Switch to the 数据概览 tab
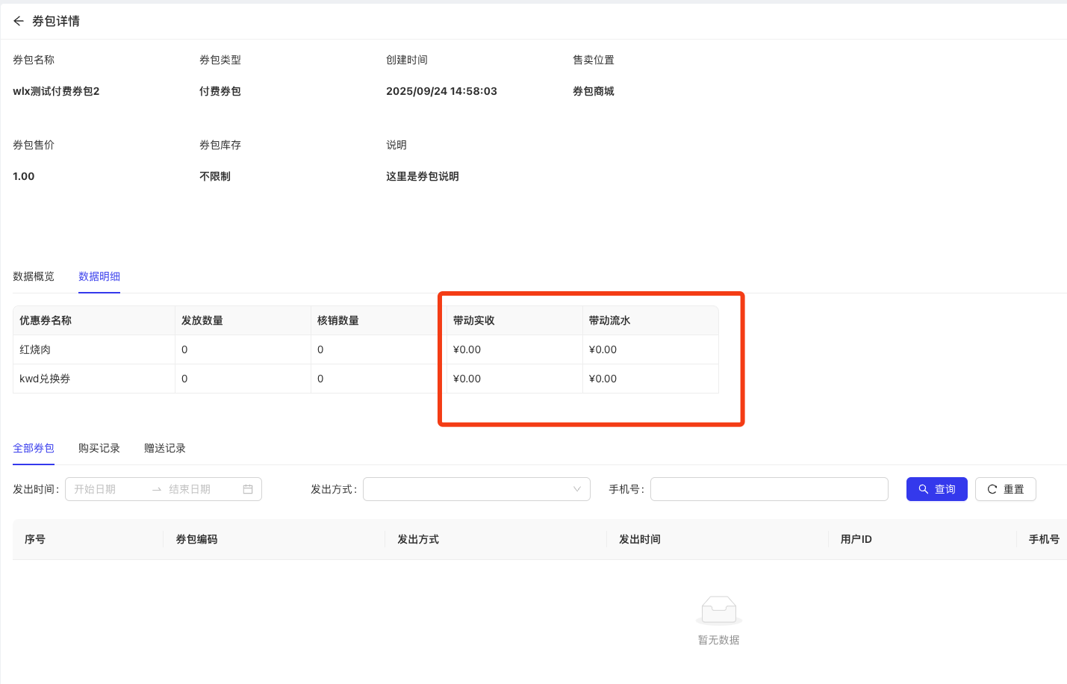This screenshot has height=684, width=1067. pos(34,276)
